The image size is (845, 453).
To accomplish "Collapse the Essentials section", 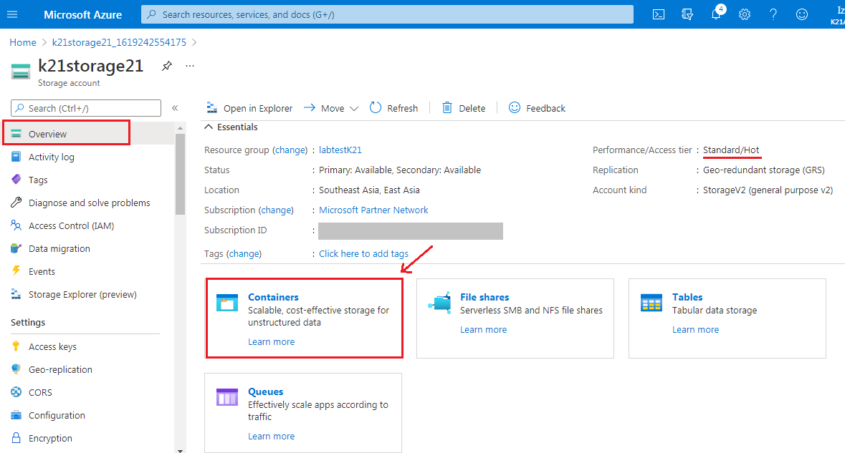I will pos(209,127).
